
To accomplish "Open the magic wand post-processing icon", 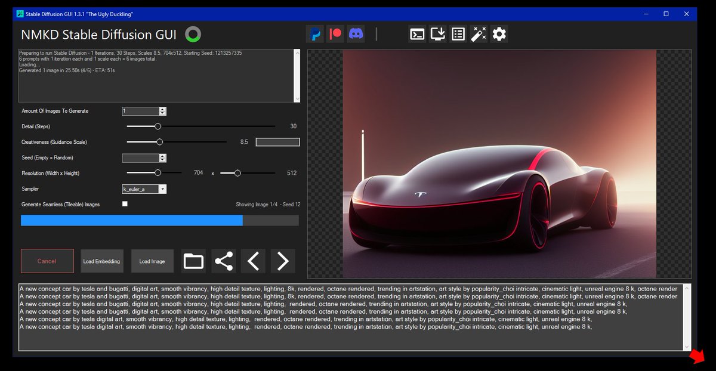I will pyautogui.click(x=479, y=34).
